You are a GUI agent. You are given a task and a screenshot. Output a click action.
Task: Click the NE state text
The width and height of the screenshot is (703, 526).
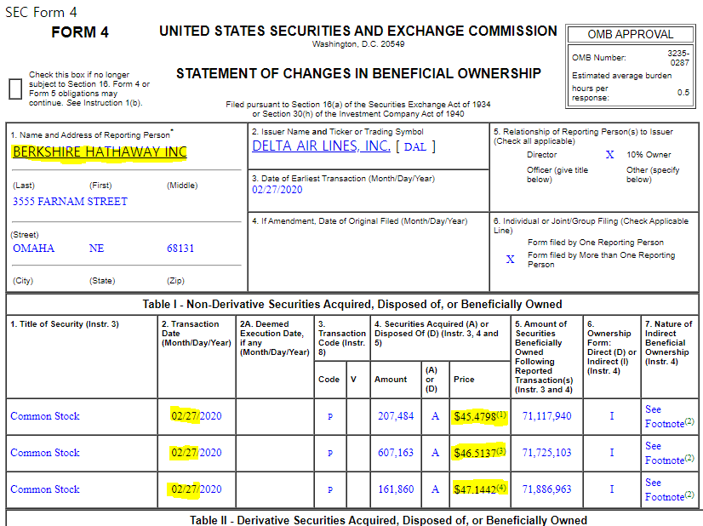(x=96, y=249)
